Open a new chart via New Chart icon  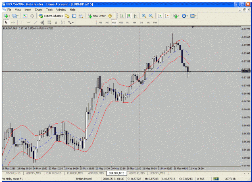click(6, 16)
